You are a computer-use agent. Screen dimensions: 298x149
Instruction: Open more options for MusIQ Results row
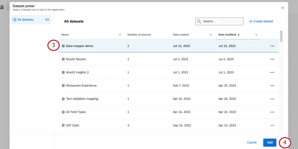tap(272, 59)
